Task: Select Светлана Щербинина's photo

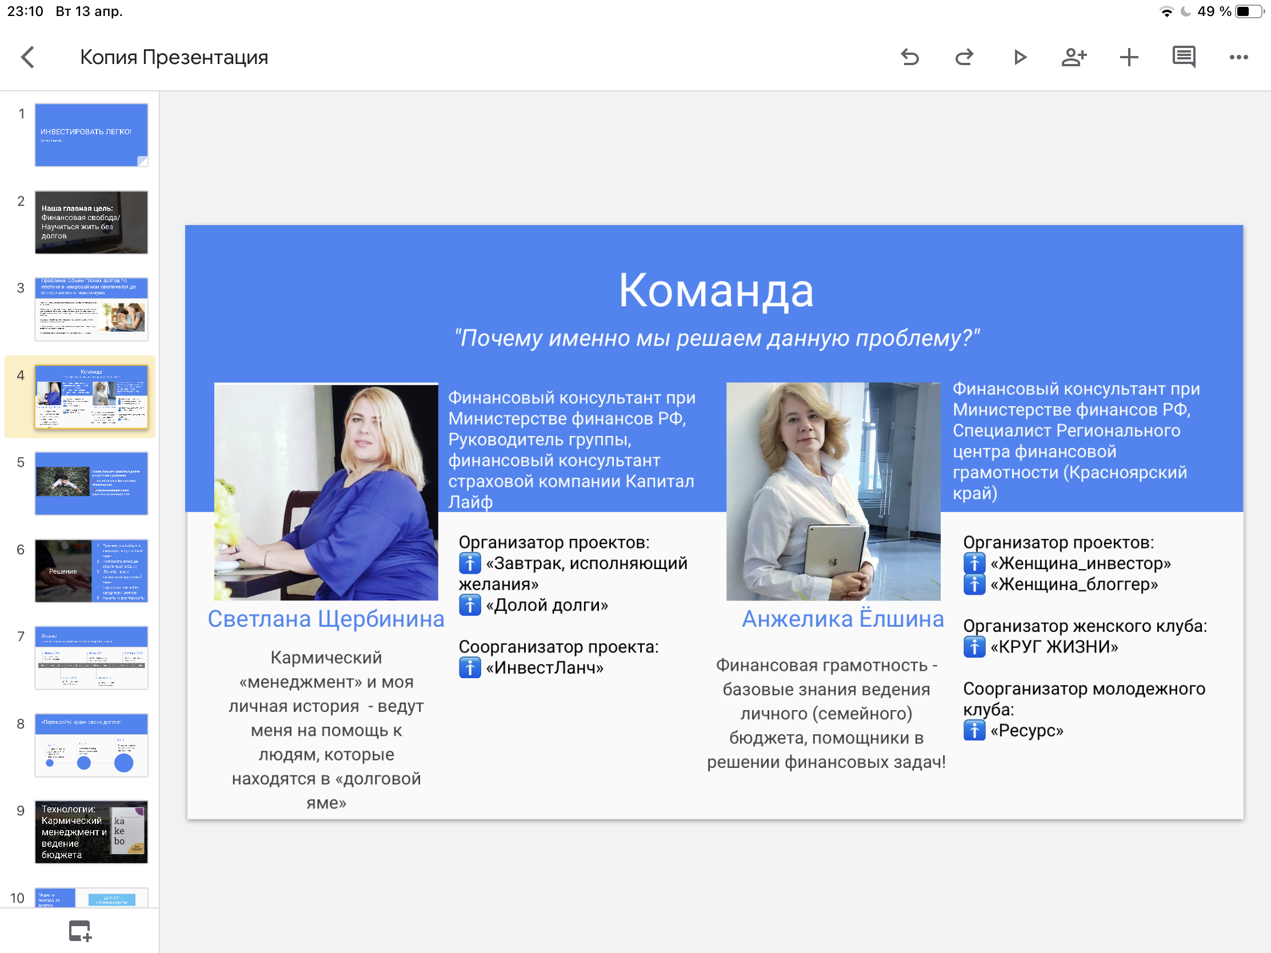Action: tap(326, 492)
